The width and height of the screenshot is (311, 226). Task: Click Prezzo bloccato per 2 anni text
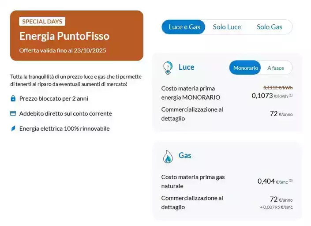(x=53, y=98)
